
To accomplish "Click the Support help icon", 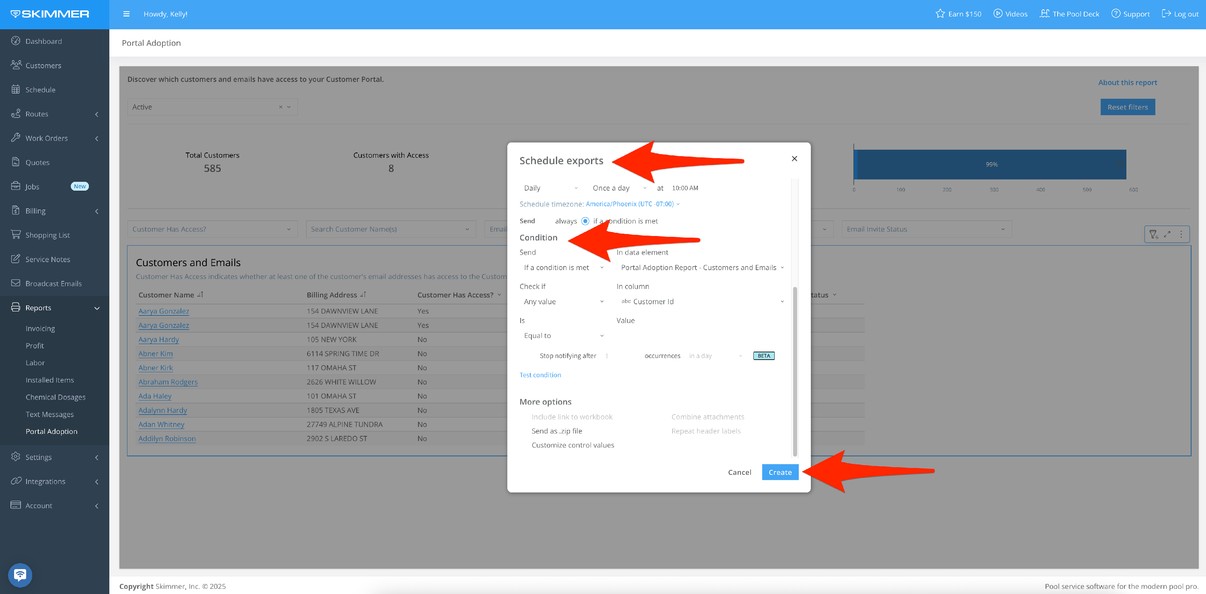I will (1116, 14).
